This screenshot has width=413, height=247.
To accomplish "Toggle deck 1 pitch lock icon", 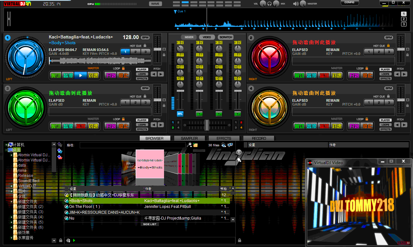I will click(x=164, y=55).
